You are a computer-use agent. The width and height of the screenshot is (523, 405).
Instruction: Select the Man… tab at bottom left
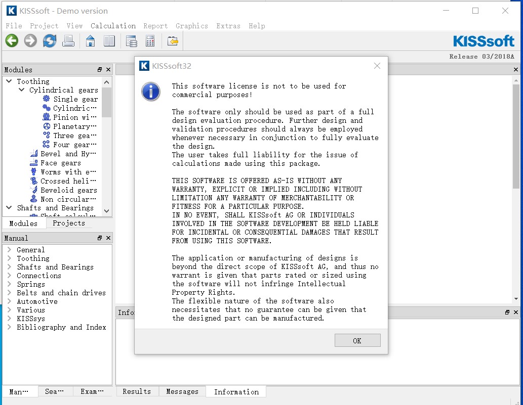pyautogui.click(x=19, y=392)
